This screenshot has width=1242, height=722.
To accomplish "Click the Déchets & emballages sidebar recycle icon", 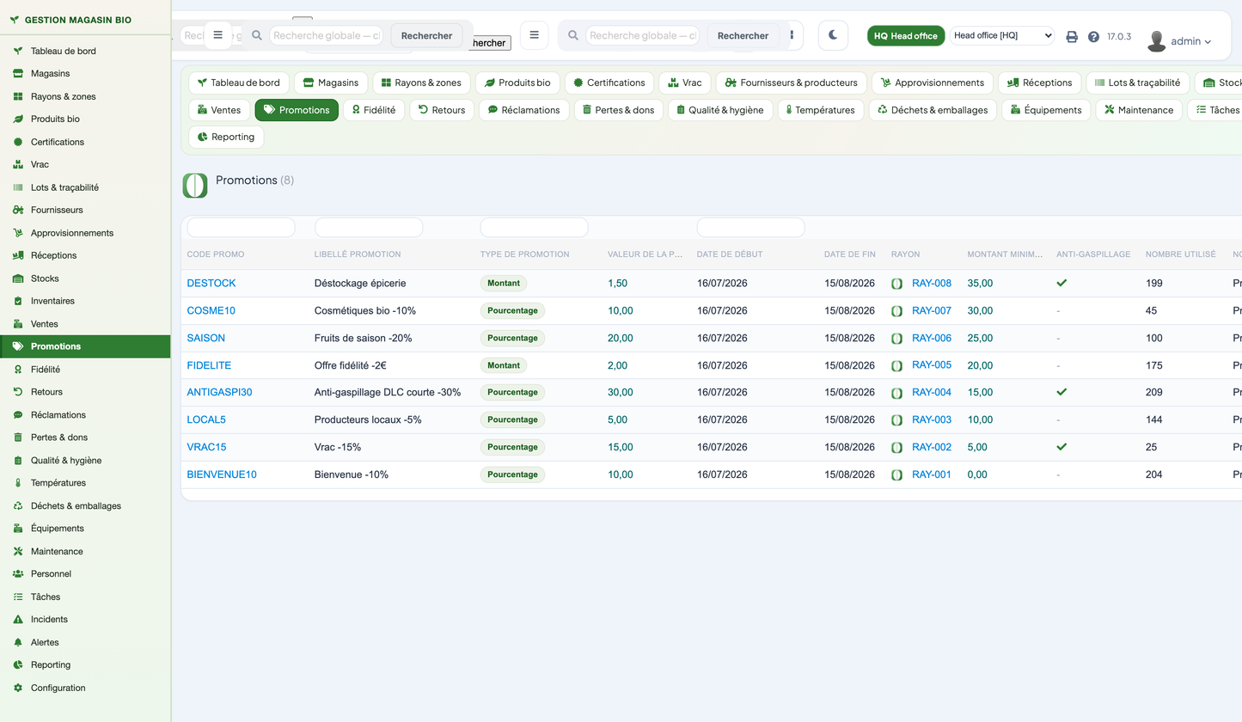I will 18,505.
